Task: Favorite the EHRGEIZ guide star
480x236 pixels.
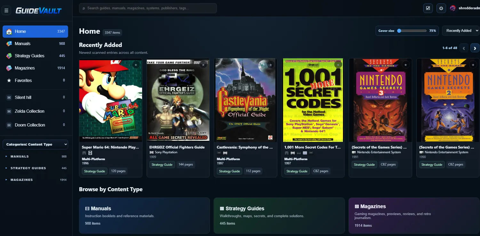Action: click(203, 65)
